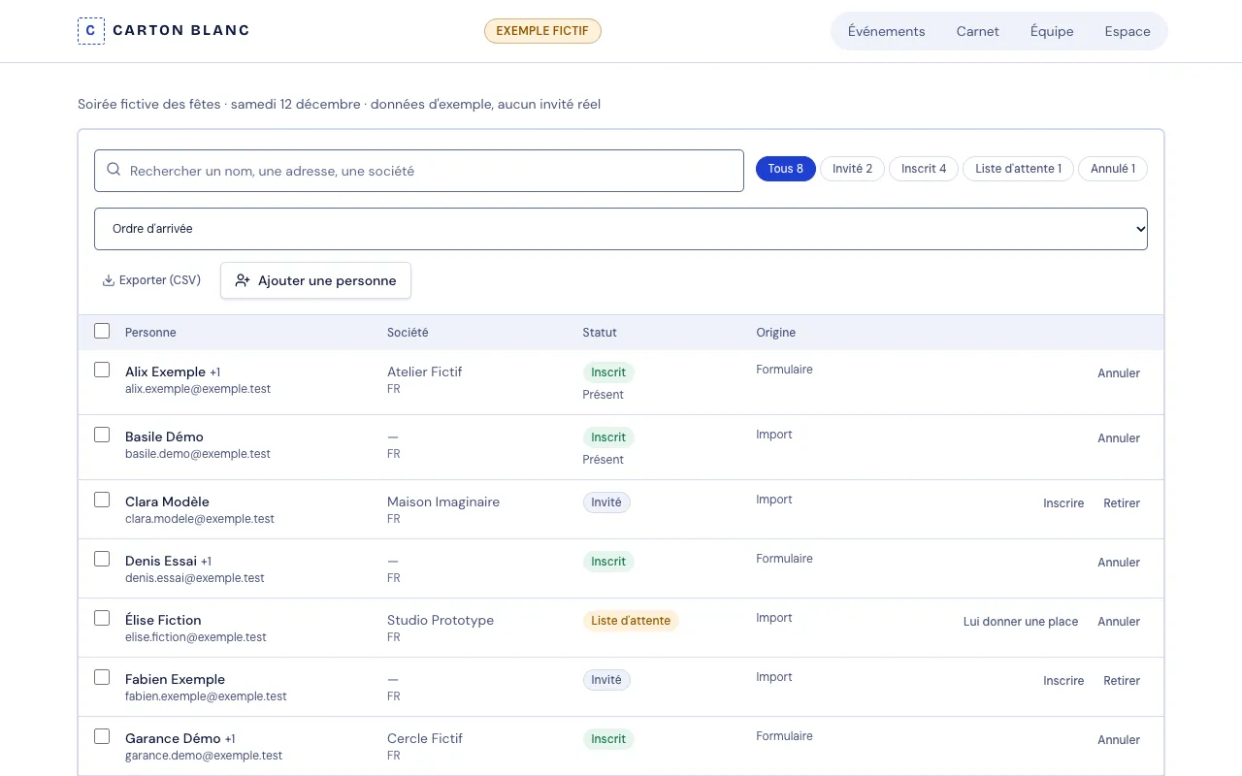Click the "Cercle Fictif" company cell
The height and width of the screenshot is (776, 1242).
[425, 738]
